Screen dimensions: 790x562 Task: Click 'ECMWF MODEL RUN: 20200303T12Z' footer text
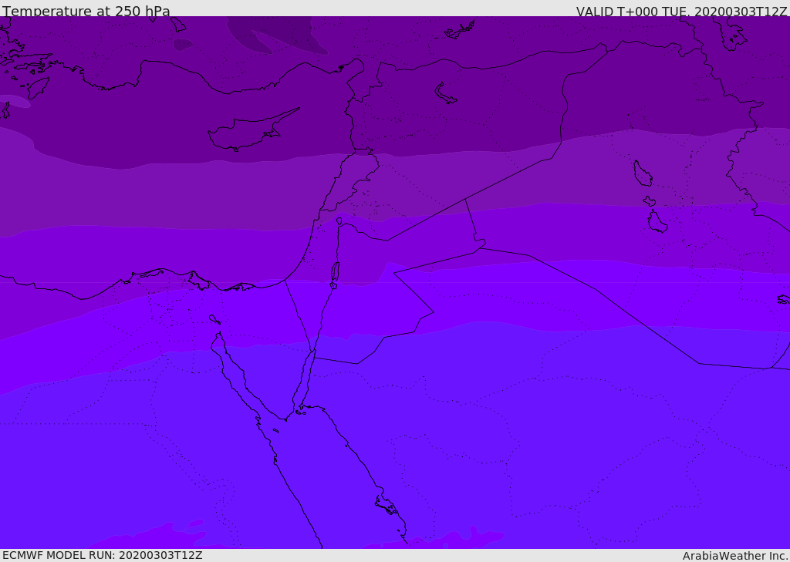coord(103,555)
